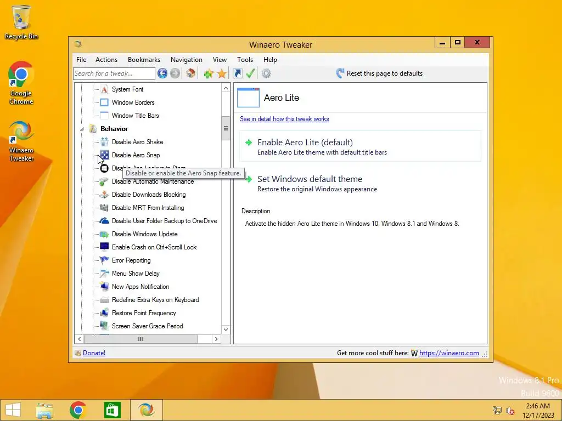Click the Restore Point Frequency icon
This screenshot has width=562, height=421.
click(x=104, y=313)
